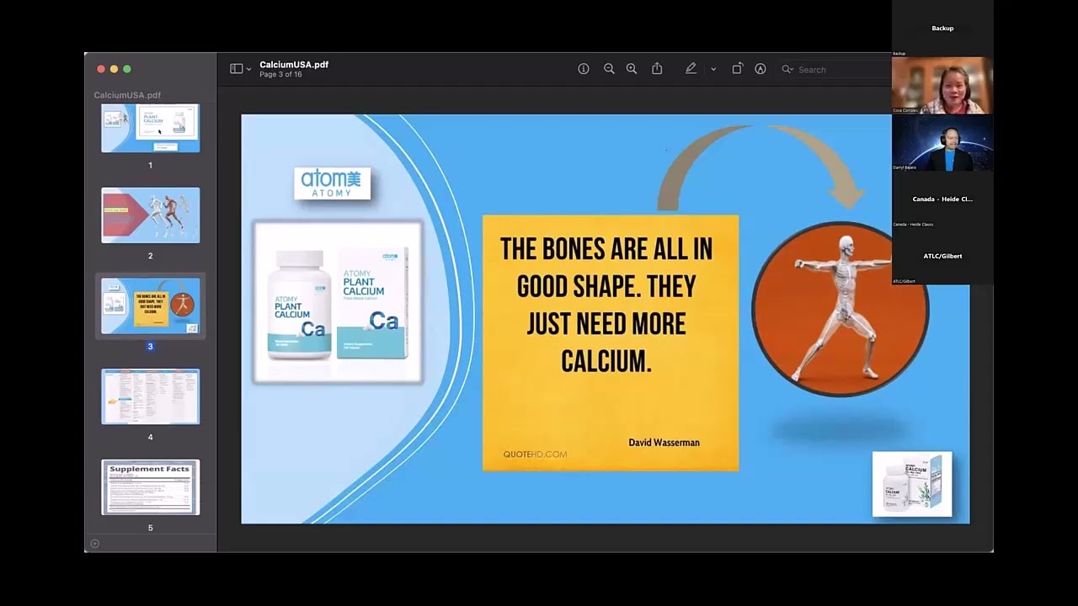Zoom out of the PDF page
Screen dimensions: 1078x606
tap(609, 69)
